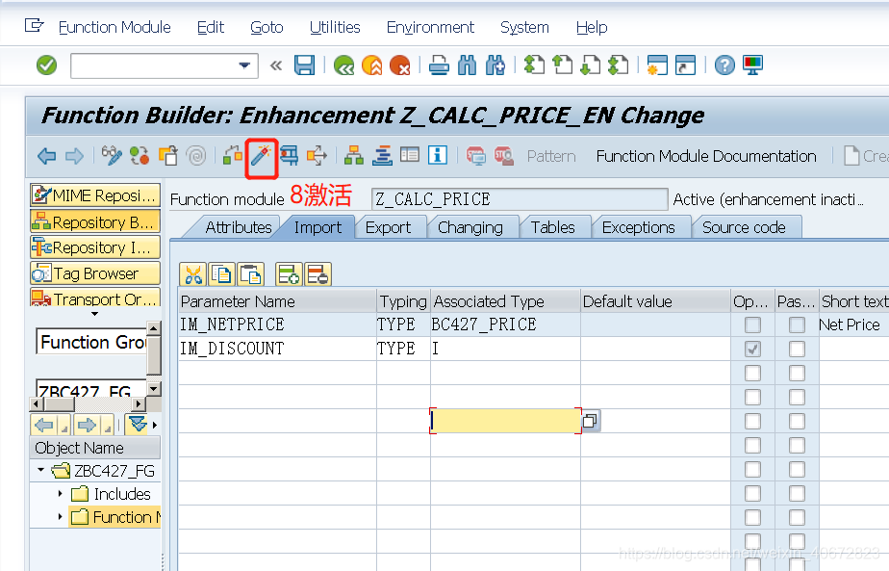889x571 pixels.
Task: Click the Check syntax icon
Action: click(233, 156)
